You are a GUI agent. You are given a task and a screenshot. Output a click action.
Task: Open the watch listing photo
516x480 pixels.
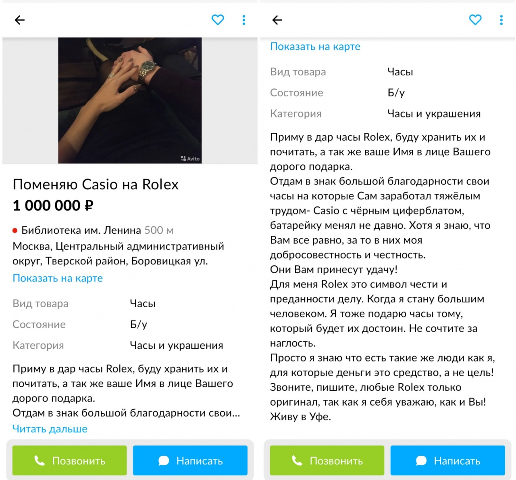(x=130, y=100)
